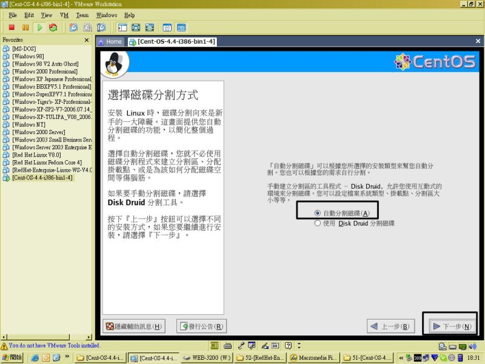Click WEB-320G (W:) taskbar button
Screen dimensions: 485x364
(207, 358)
